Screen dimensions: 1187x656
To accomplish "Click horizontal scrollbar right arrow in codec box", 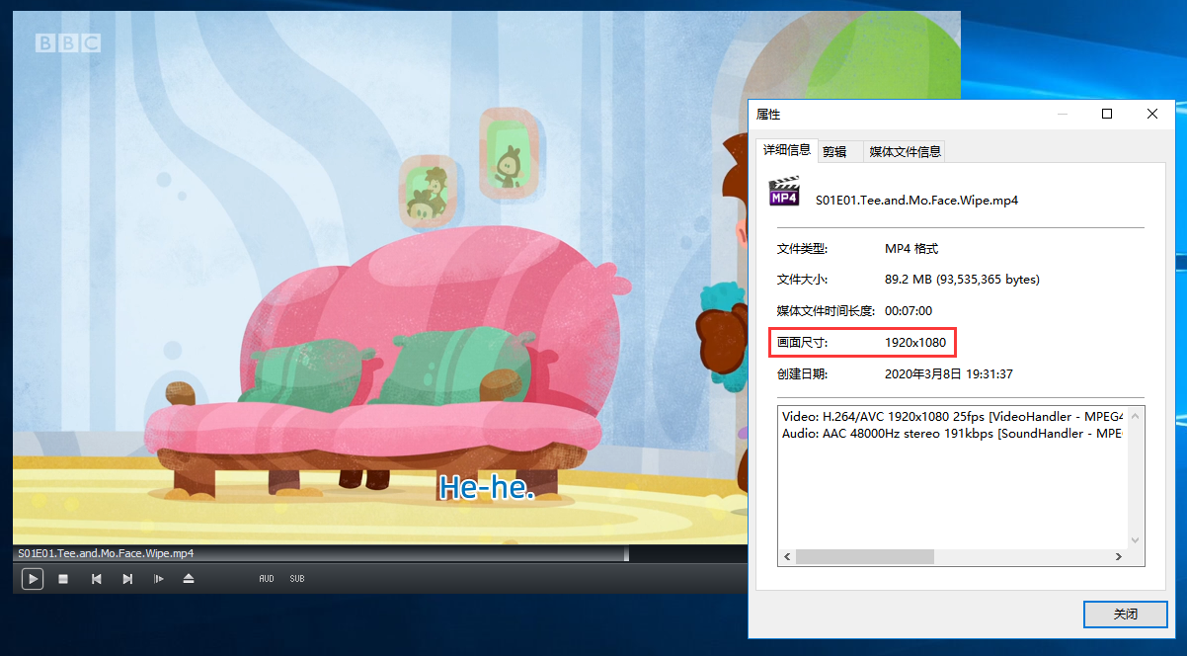I will [1118, 557].
